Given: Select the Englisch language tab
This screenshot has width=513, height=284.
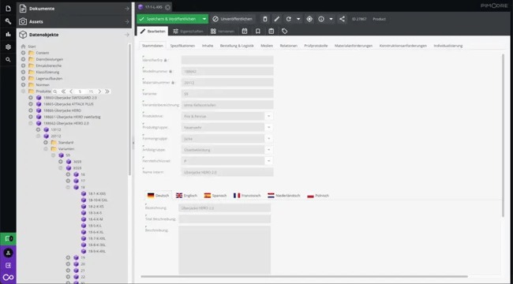Looking at the screenshot, I should tap(186, 196).
